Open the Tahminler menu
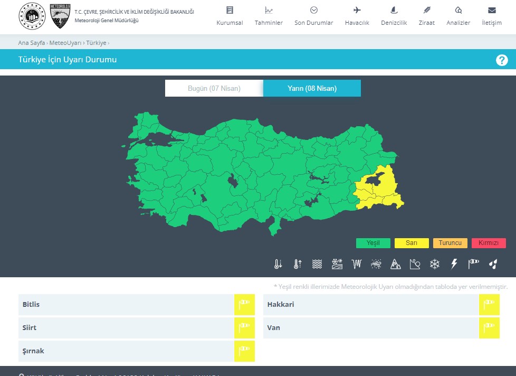 269,16
